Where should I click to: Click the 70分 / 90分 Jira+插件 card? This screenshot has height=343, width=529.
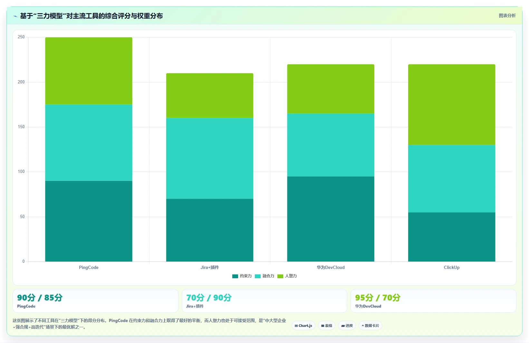point(264,301)
